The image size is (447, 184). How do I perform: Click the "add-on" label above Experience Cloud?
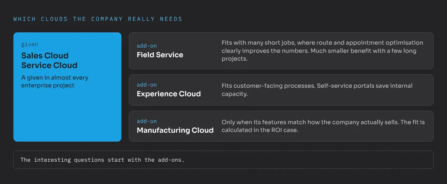[147, 85]
